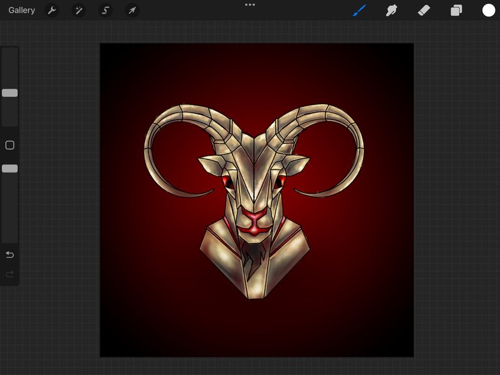Select the Paint brush tool
Viewport: 500px width, 375px height.
tap(359, 10)
